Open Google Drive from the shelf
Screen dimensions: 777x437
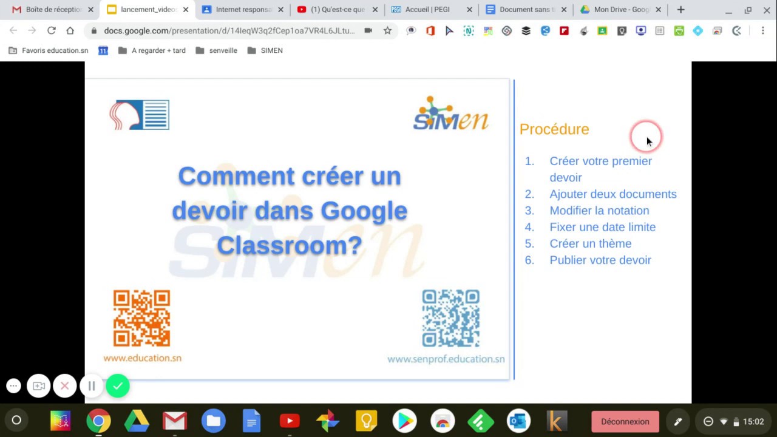[137, 421]
